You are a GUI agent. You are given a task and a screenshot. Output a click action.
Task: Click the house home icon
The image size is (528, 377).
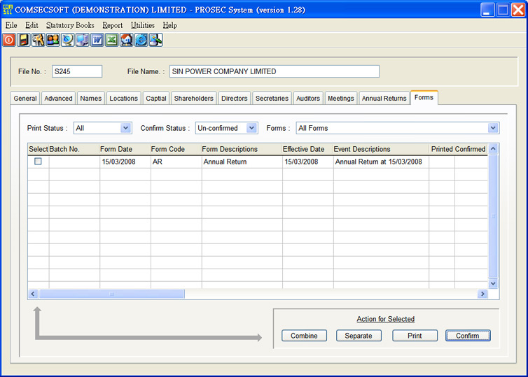[x=126, y=40]
